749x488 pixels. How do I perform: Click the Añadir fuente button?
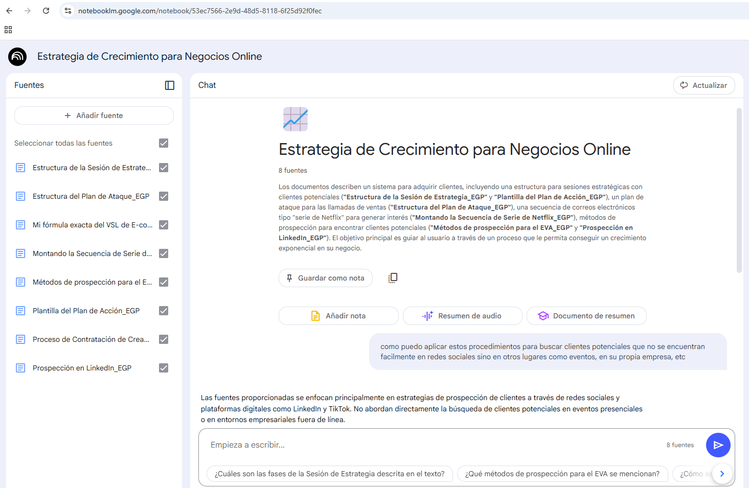point(94,115)
